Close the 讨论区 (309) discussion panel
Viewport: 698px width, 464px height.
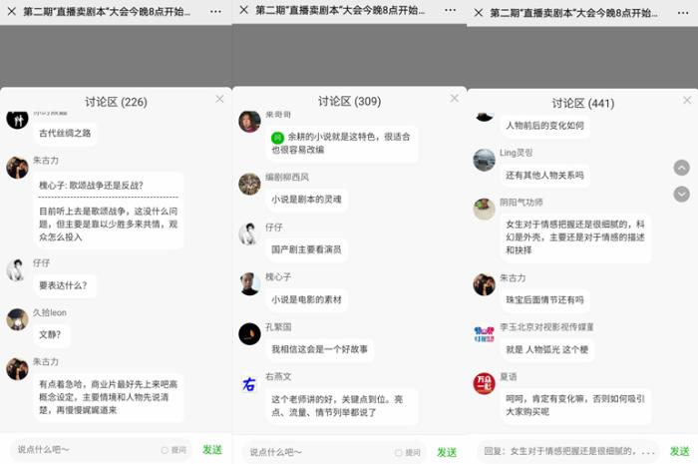tap(455, 99)
